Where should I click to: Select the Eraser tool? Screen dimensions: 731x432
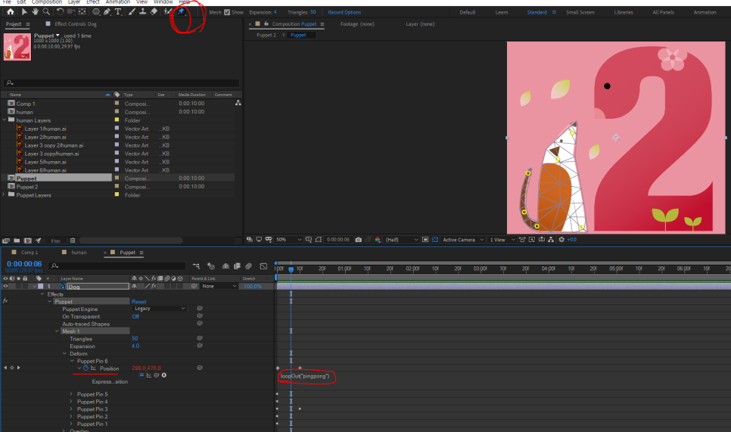coord(154,11)
